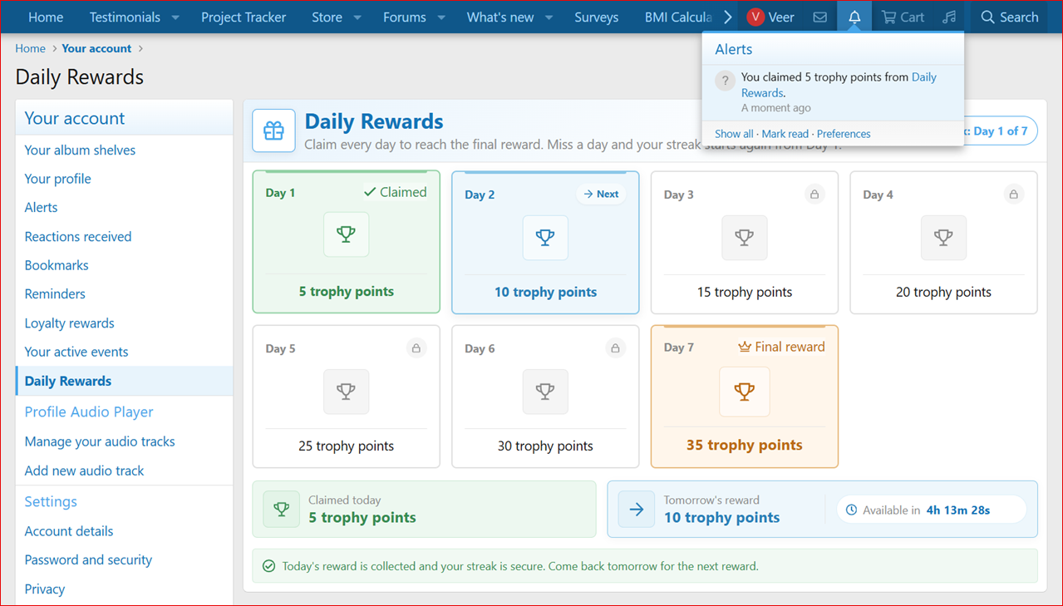Open the alerts bell icon
This screenshot has height=606, width=1063.
click(x=854, y=17)
